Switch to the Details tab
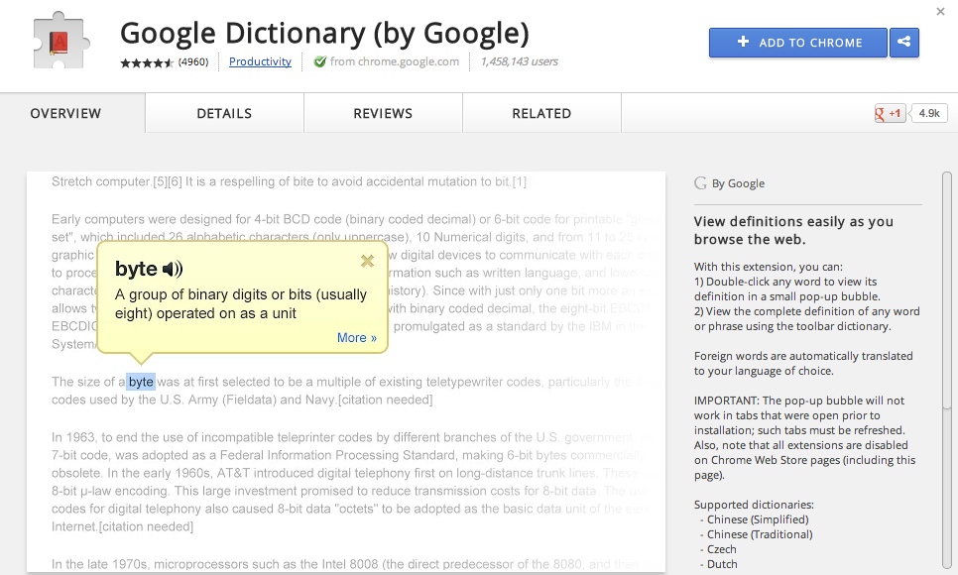Screen dimensions: 958x575 click(224, 113)
